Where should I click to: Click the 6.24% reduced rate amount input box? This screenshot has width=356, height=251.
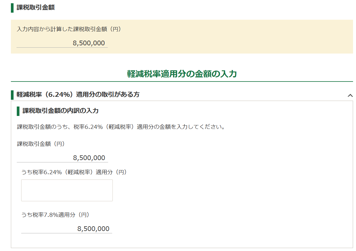[67, 190]
